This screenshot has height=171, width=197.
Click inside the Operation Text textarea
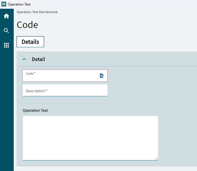90,138
